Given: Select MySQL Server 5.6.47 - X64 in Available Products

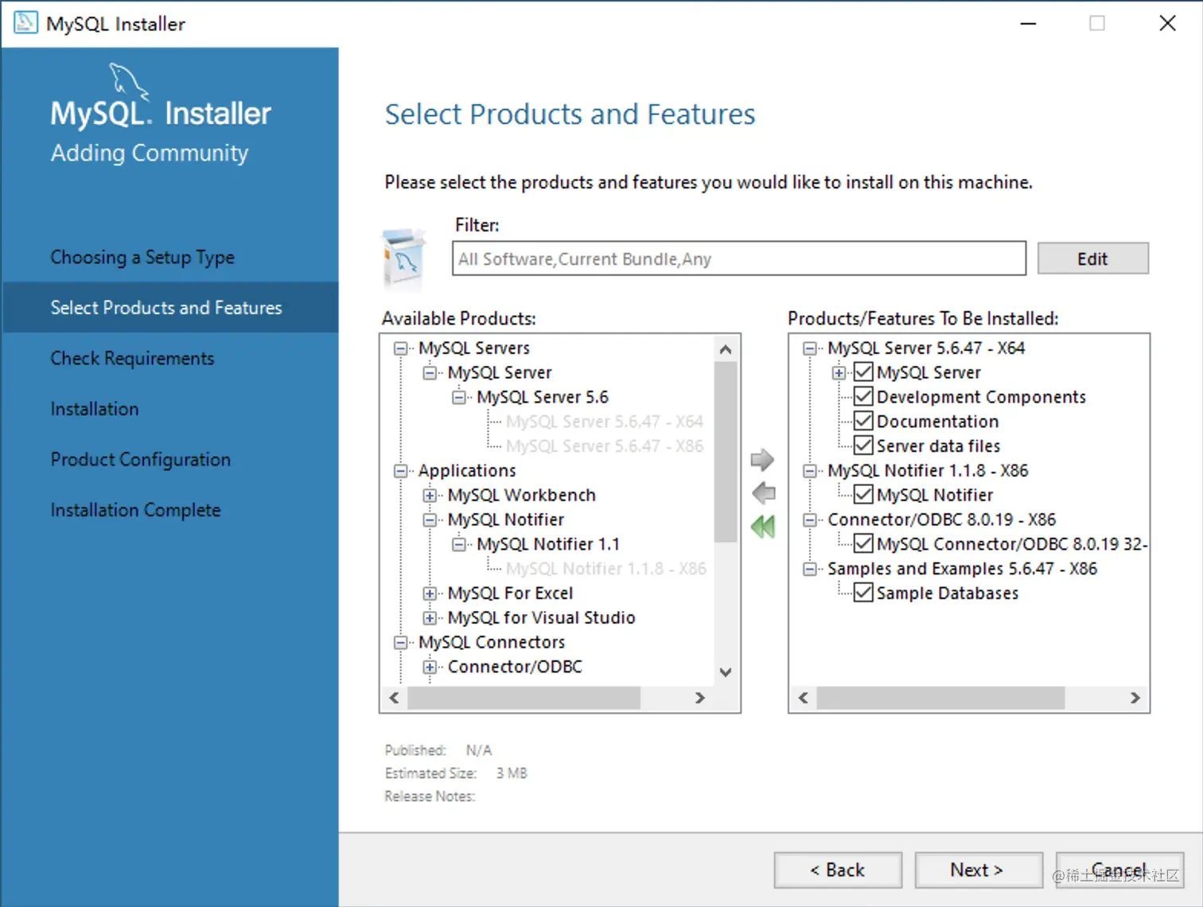Looking at the screenshot, I should tap(605, 422).
